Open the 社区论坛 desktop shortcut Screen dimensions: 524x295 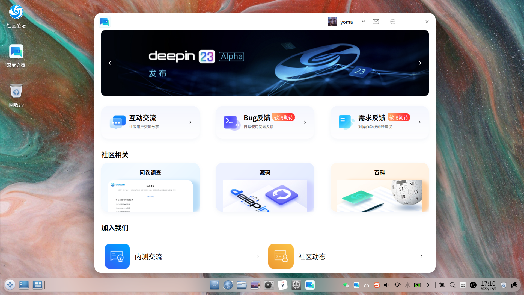pos(16,17)
